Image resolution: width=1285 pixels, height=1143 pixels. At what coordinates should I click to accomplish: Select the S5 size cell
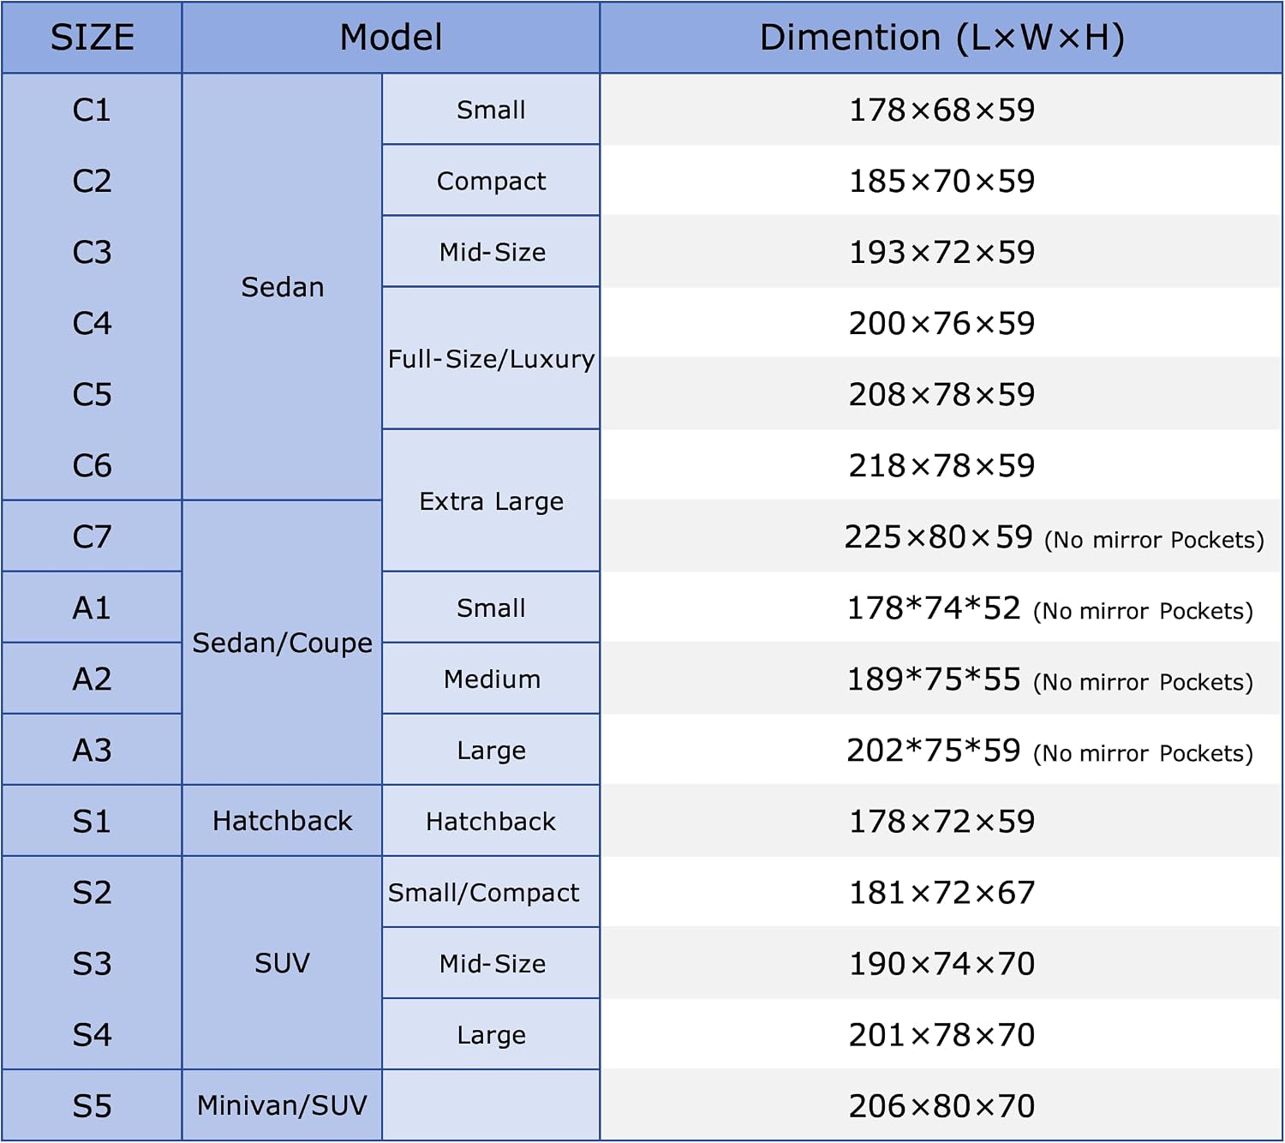pyautogui.click(x=92, y=1105)
